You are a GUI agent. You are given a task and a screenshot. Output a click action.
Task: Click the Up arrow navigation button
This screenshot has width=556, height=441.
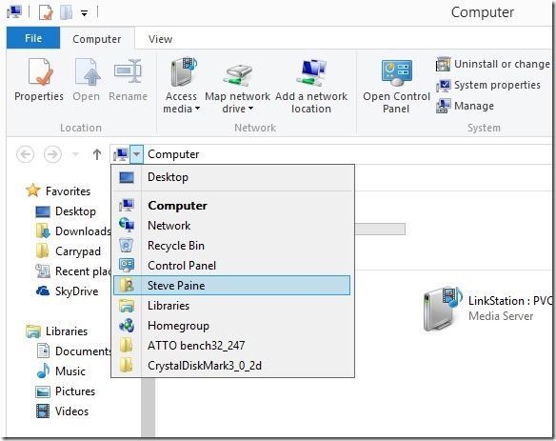97,154
